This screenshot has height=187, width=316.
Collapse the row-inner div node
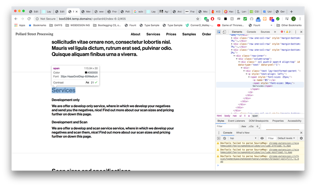point(233,55)
